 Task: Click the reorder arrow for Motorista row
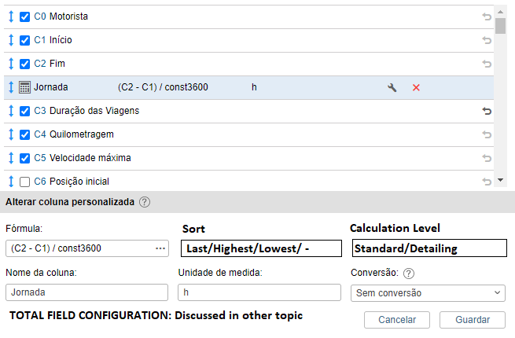(11, 17)
